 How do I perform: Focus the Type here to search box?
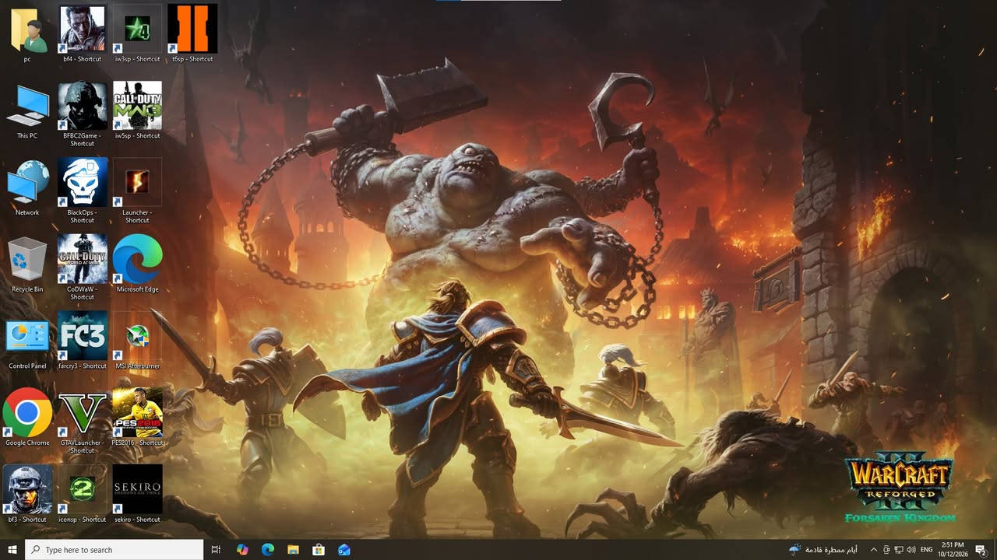pos(114,550)
